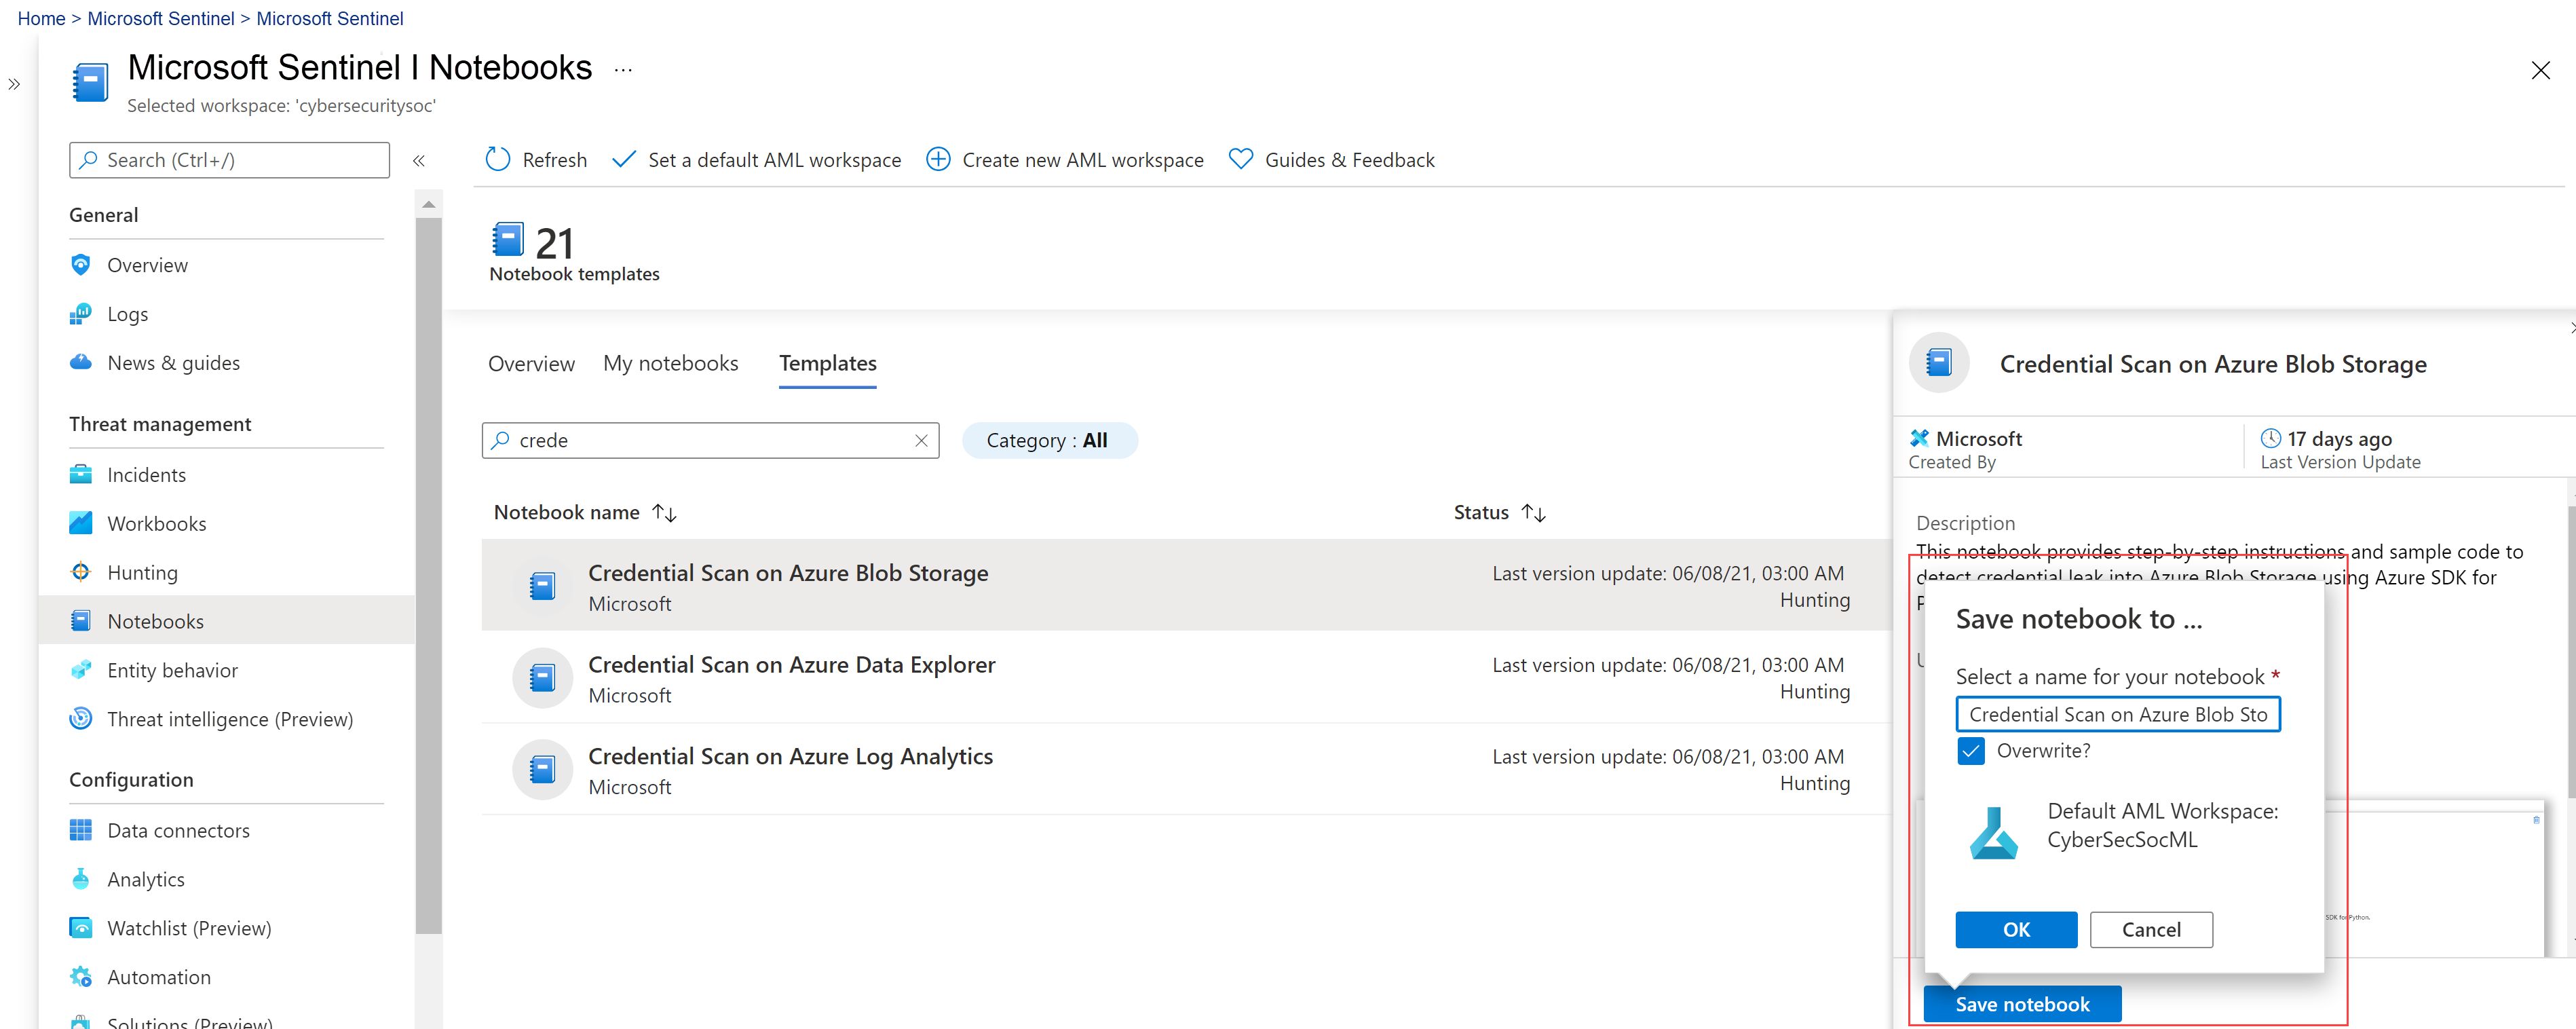Switch to the My notebooks tab
The image size is (2576, 1029).
click(x=668, y=363)
